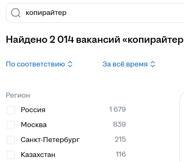Focus the search field containing «копирайтер»
The height and width of the screenshot is (162, 184).
coord(95,13)
